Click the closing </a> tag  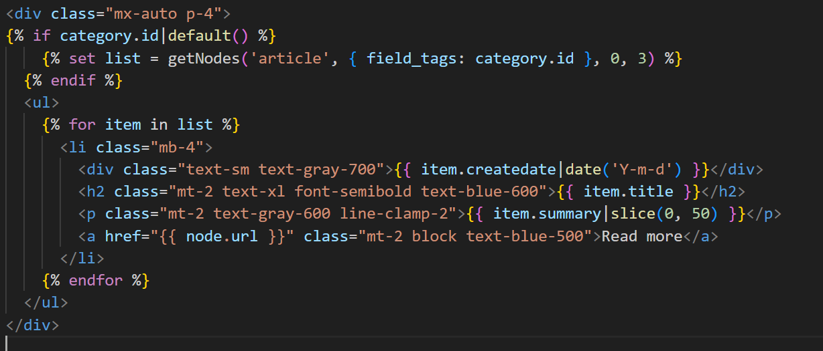(700, 236)
